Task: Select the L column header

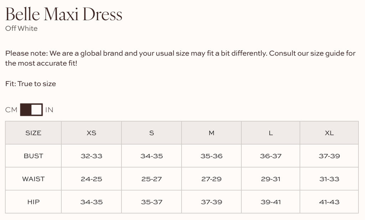Action: (x=271, y=133)
